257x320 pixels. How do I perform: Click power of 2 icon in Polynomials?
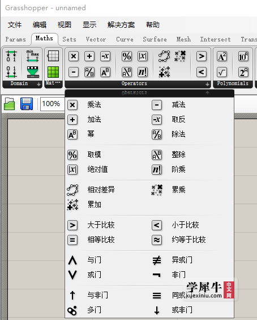point(243,72)
